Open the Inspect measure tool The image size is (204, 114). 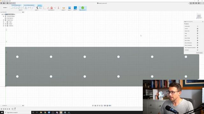click(x=64, y=8)
